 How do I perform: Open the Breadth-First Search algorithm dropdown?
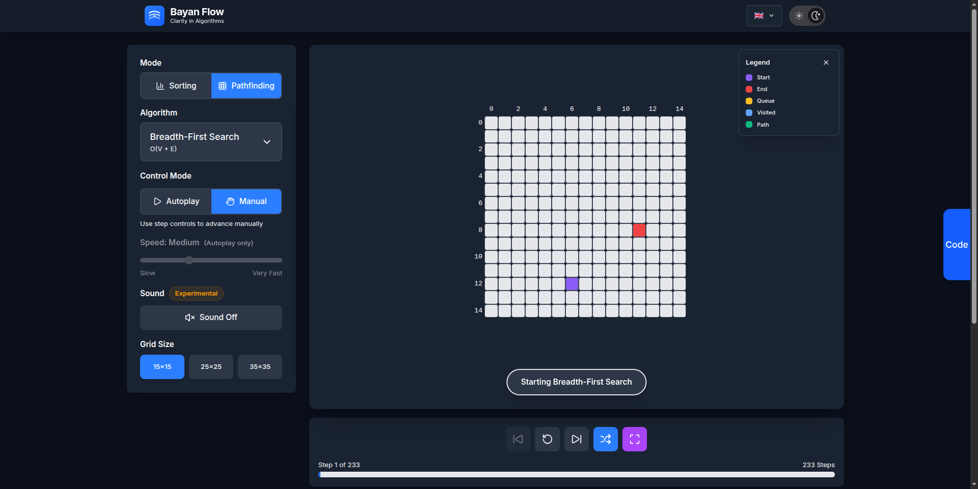click(x=211, y=142)
